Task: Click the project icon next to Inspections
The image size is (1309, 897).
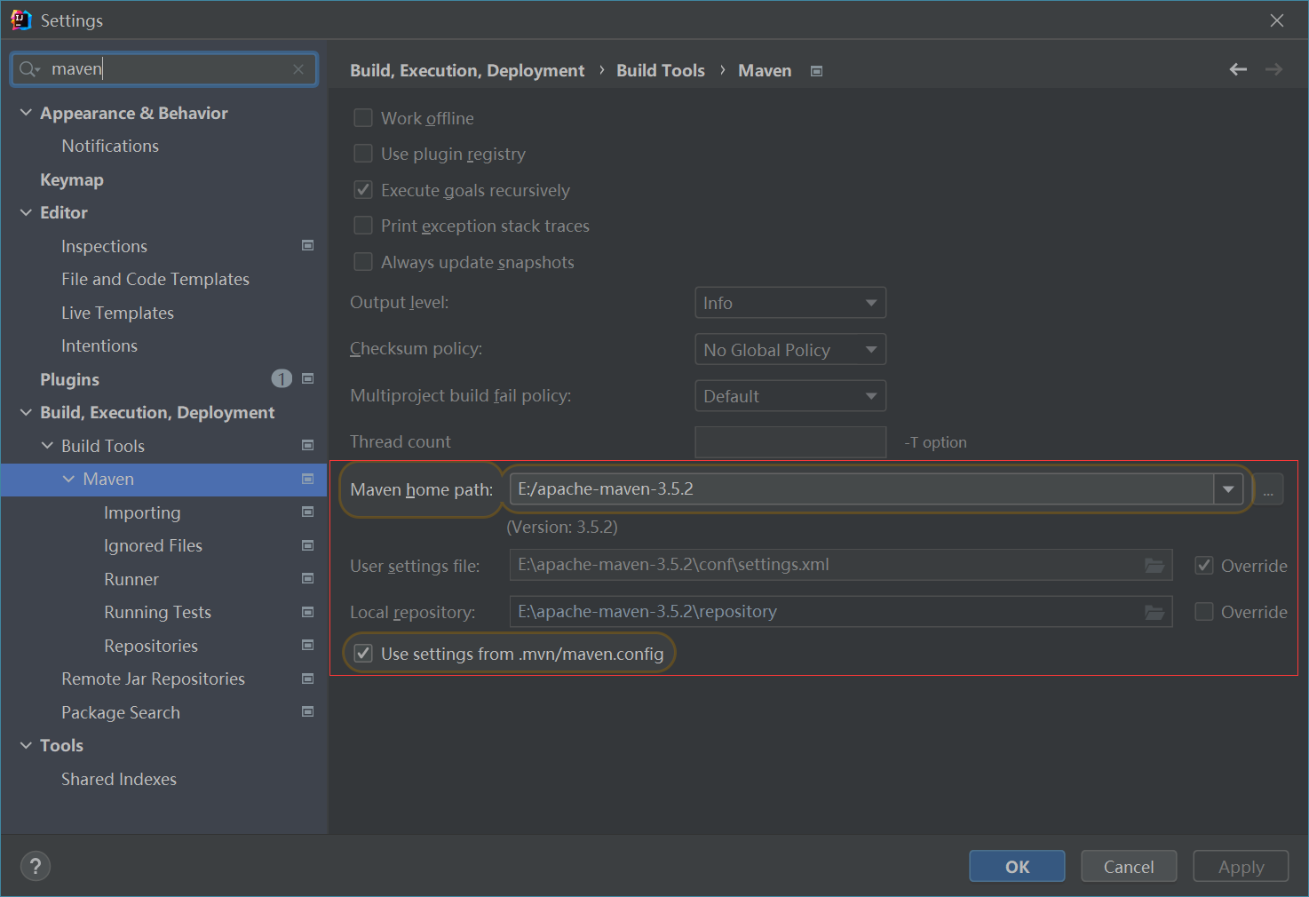Action: [308, 245]
